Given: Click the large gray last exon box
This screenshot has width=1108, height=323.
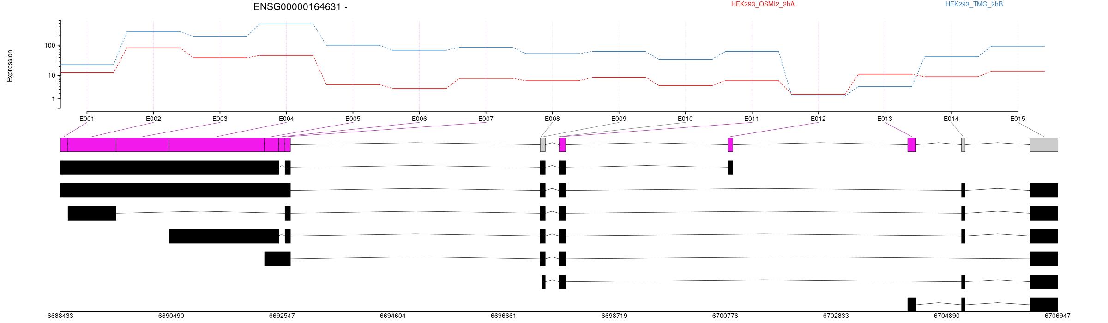Looking at the screenshot, I should tap(1044, 144).
